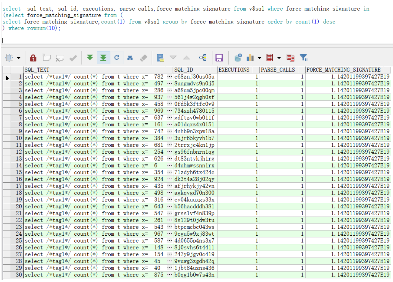The width and height of the screenshot is (393, 282).
Task: Click the binoculars find icon
Action: [130, 58]
